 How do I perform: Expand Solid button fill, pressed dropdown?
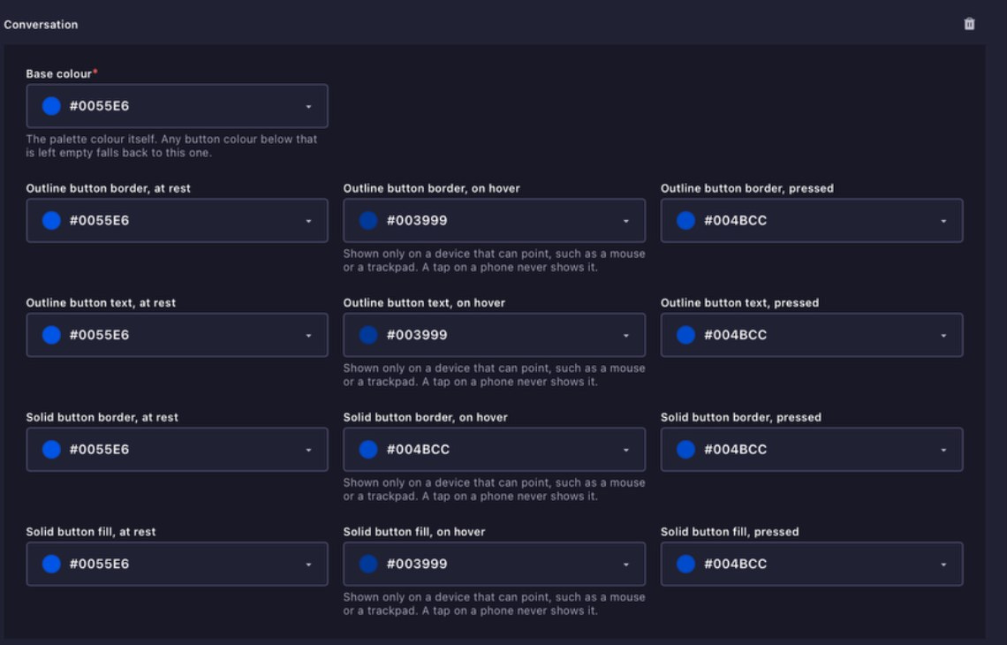pos(943,564)
